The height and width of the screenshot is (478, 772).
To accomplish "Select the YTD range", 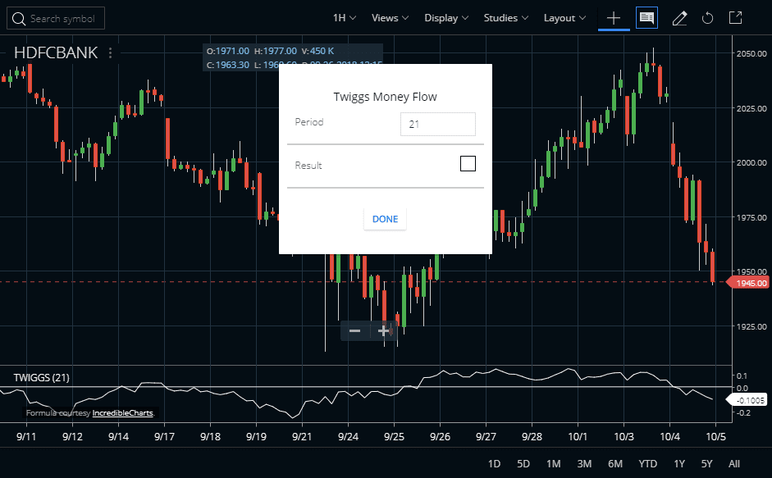I will [647, 464].
